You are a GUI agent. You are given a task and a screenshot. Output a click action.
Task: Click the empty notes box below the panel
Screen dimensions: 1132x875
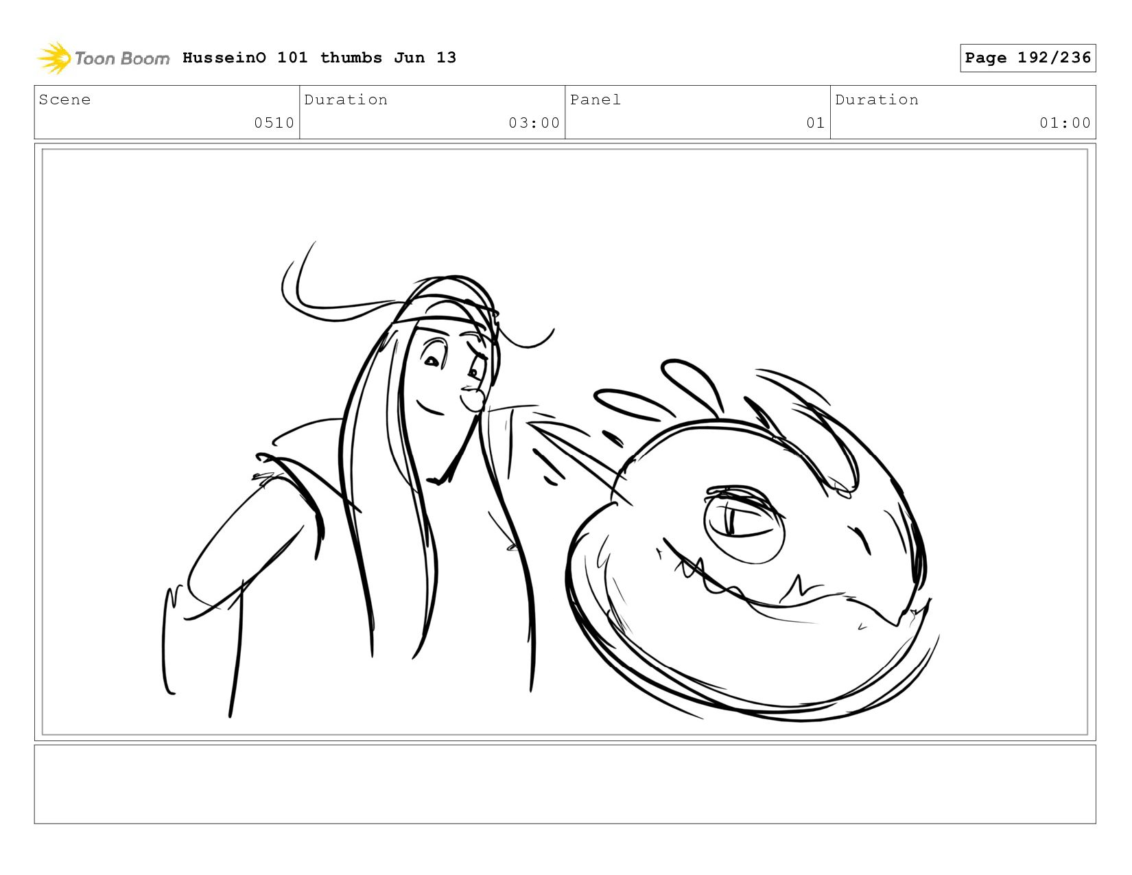pos(565,784)
